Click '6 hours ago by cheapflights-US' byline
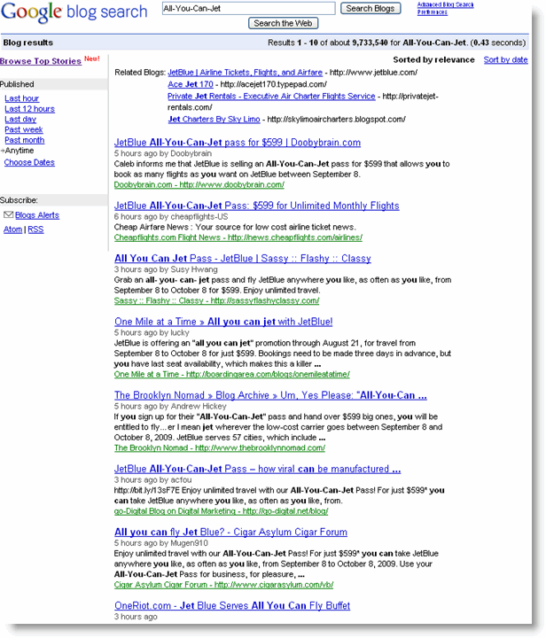Screen dimensions: 546x638 pyautogui.click(x=171, y=216)
